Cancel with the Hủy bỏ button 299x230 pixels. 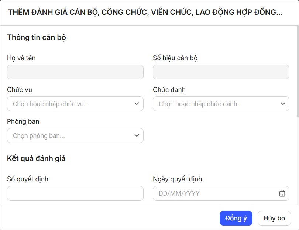pos(274,218)
